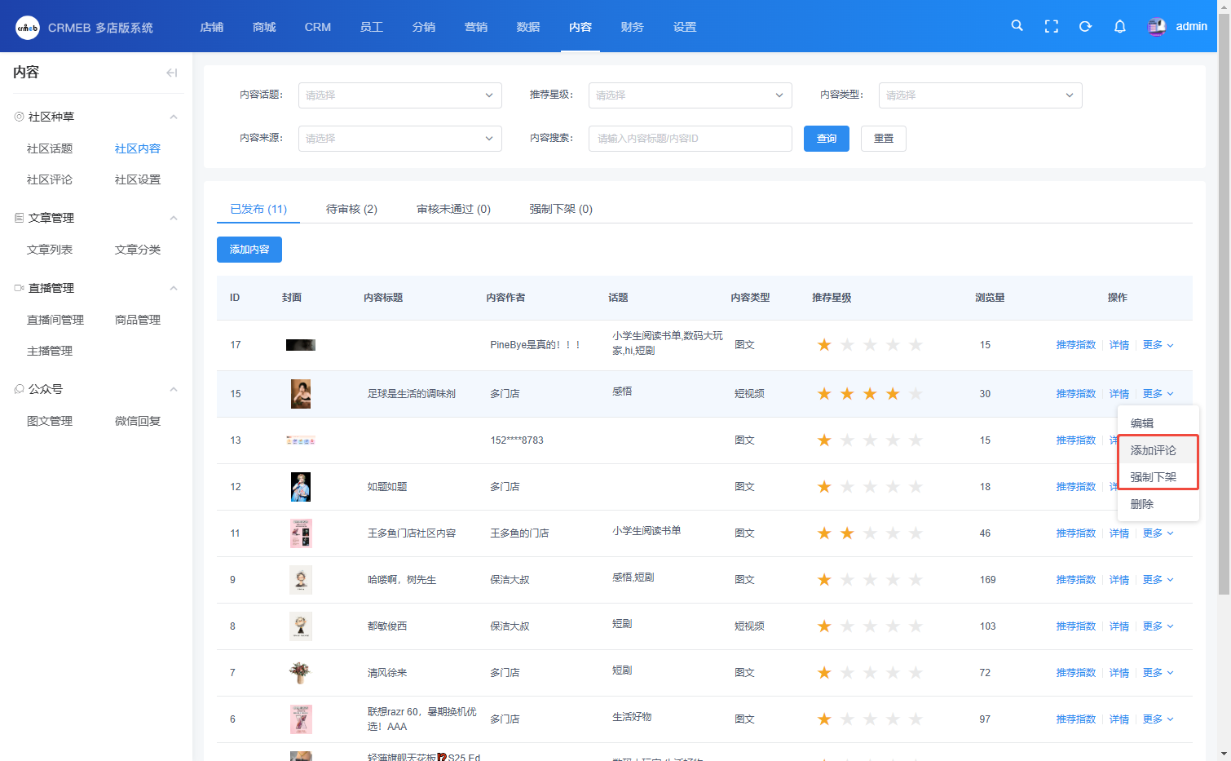The height and width of the screenshot is (761, 1231).
Task: Open the 推荐星级 dropdown
Action: (690, 95)
